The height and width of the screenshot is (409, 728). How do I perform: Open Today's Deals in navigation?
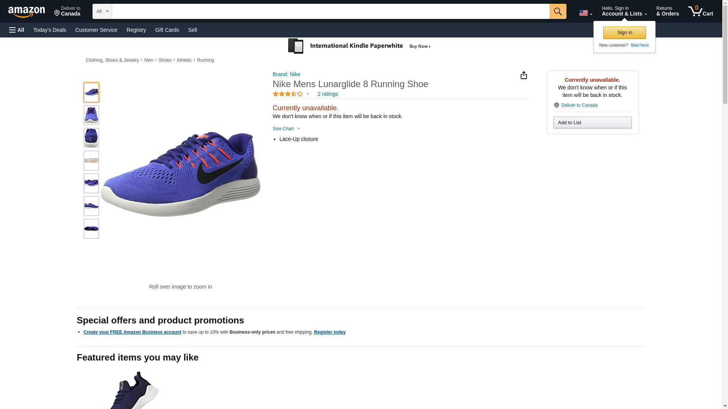50,30
